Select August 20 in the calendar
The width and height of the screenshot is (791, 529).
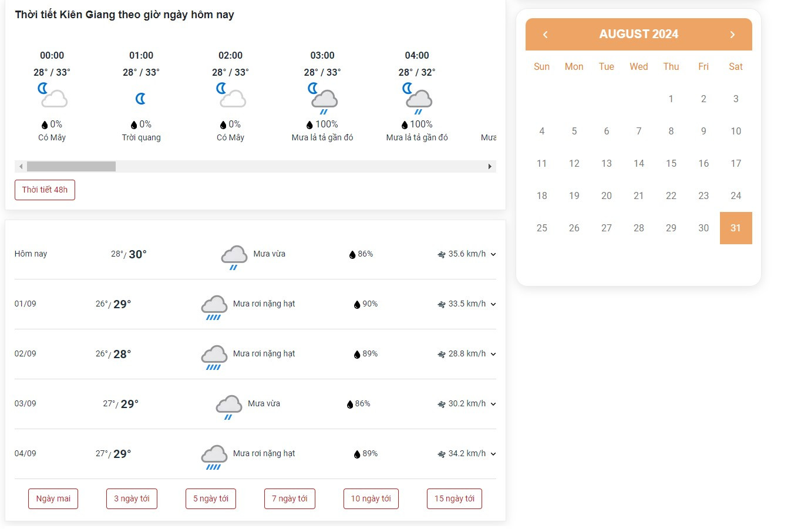[x=607, y=196]
